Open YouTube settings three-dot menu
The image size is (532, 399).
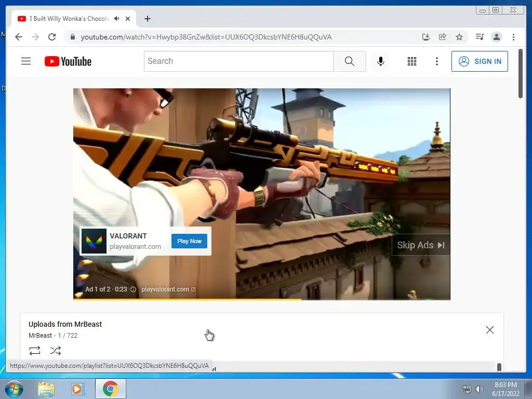pyautogui.click(x=436, y=61)
